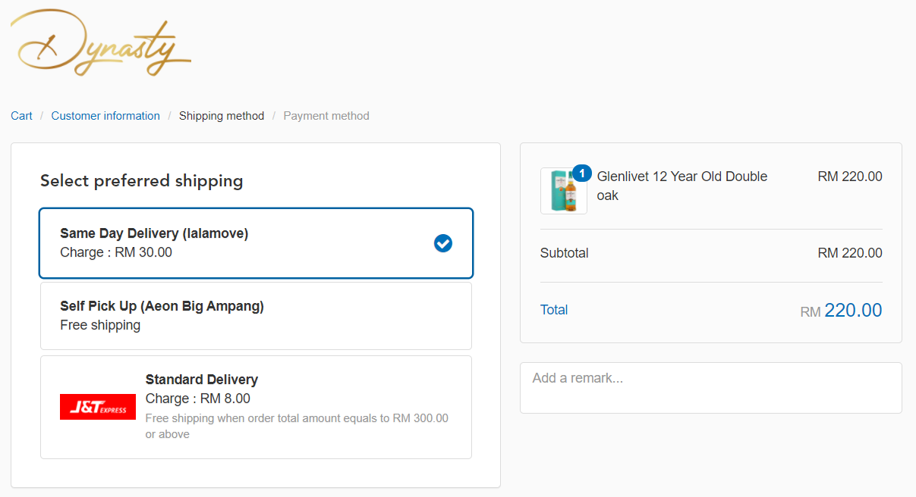Click Payment method breadcrumb

(326, 116)
